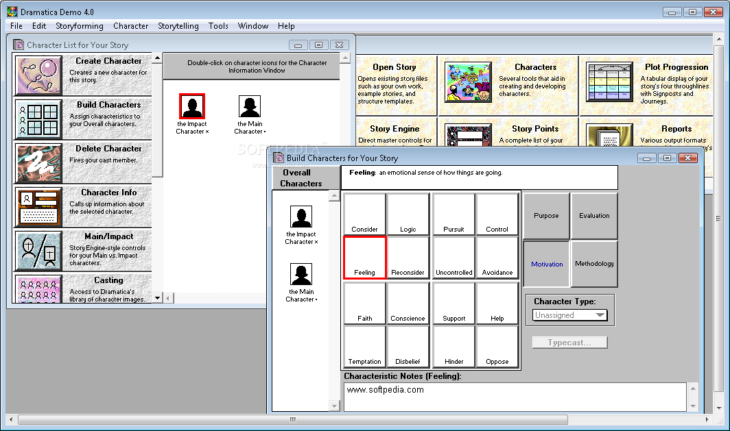This screenshot has height=431, width=730.
Task: Click into the Characteristic Notes text field
Action: point(515,397)
